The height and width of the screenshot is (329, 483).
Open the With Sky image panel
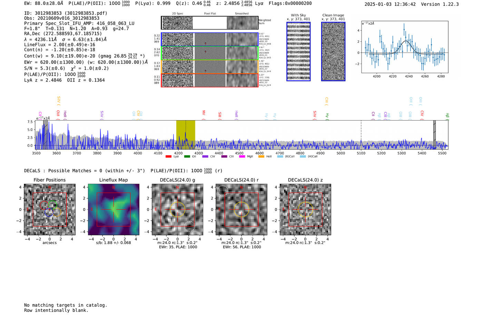[x=298, y=51]
